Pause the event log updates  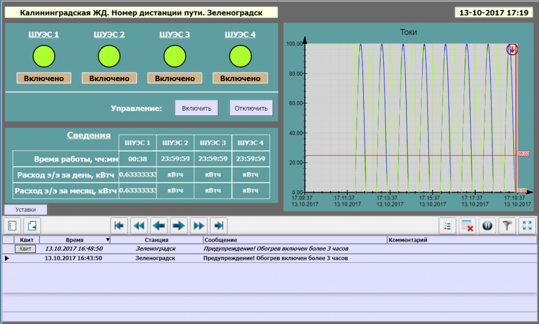pyautogui.click(x=487, y=225)
